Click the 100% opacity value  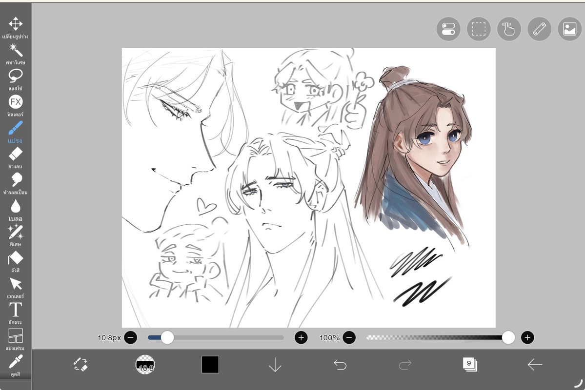click(329, 338)
